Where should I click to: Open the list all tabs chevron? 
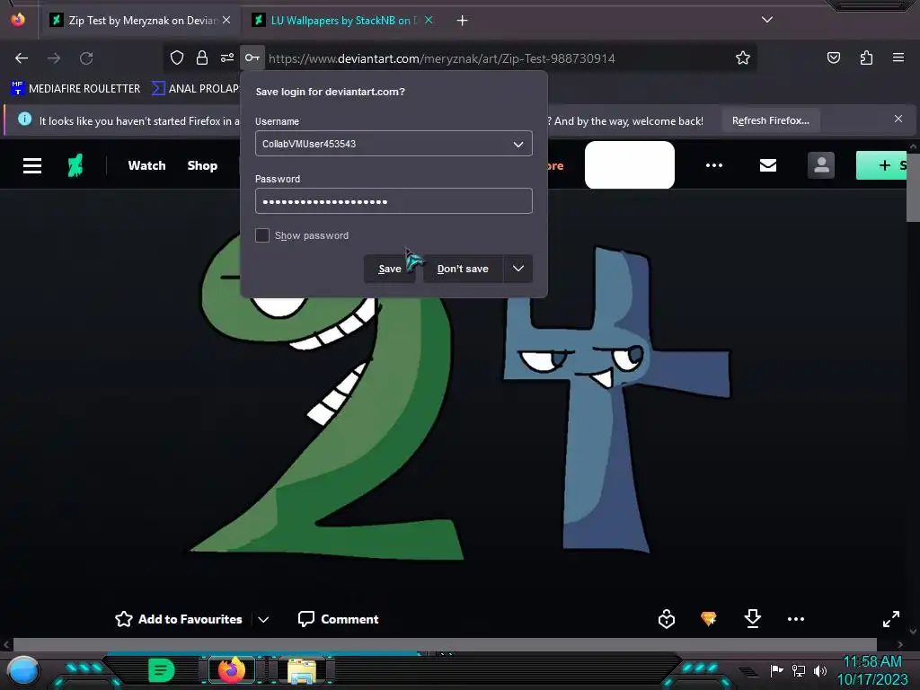tap(767, 20)
